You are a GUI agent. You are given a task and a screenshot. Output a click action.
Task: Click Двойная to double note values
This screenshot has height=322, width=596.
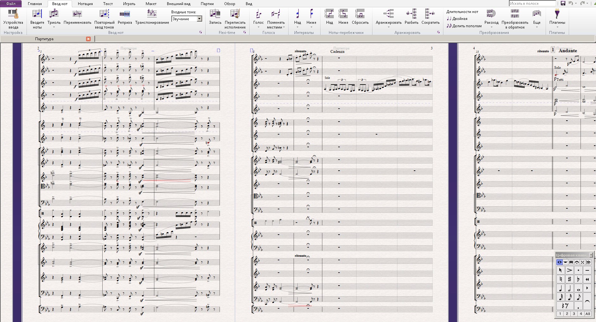[x=457, y=19]
